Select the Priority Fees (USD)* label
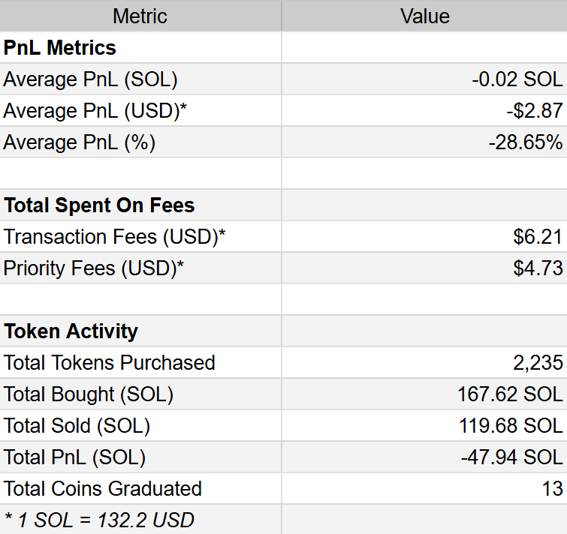The width and height of the screenshot is (567, 534). coord(94,268)
